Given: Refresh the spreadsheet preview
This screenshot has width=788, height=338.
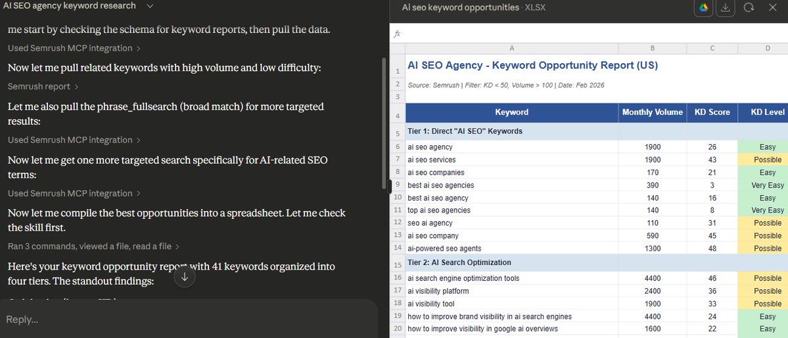Looking at the screenshot, I should coord(749,7).
